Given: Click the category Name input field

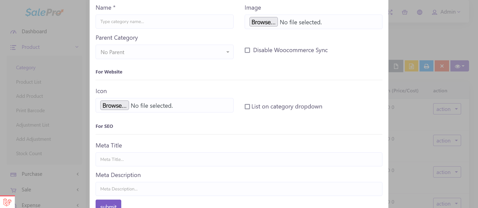Looking at the screenshot, I should [x=164, y=22].
